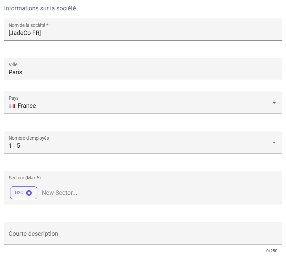This screenshot has height=264, width=286.
Task: Click the French flag icon
Action: tap(12, 106)
